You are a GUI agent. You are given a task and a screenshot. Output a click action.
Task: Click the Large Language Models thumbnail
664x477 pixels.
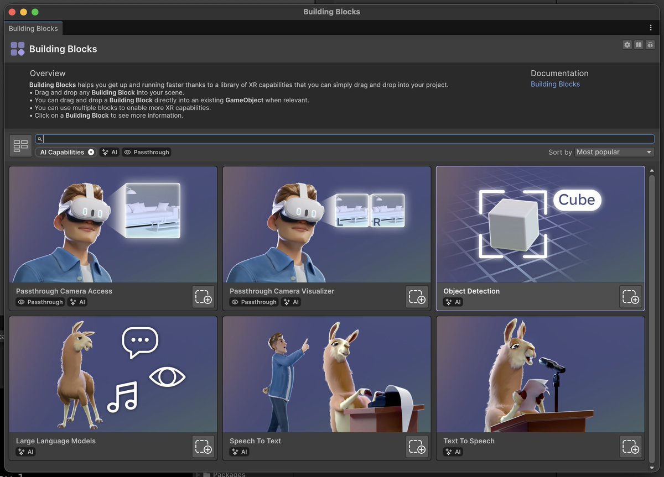(x=113, y=374)
